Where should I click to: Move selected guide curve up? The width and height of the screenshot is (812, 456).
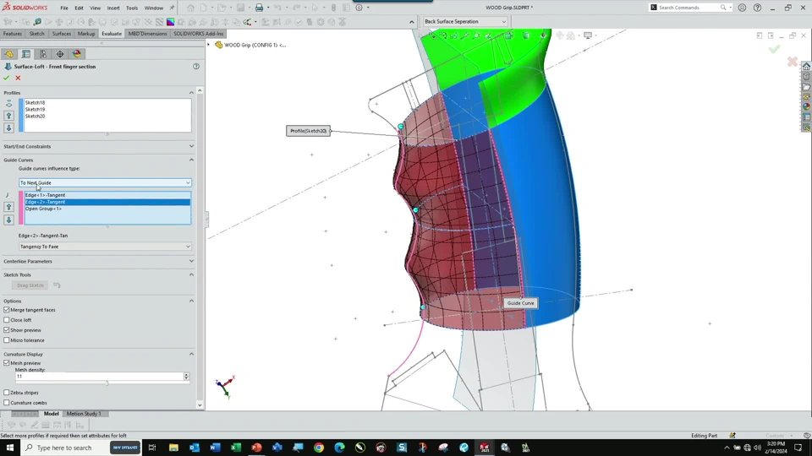[9, 207]
